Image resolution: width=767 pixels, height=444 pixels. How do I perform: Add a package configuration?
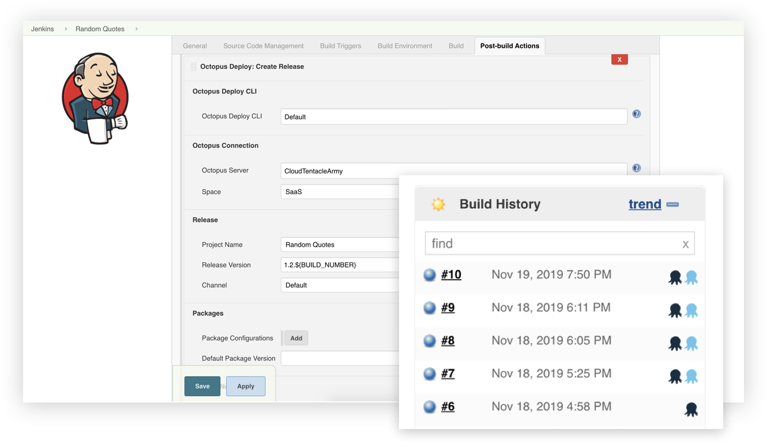(296, 338)
